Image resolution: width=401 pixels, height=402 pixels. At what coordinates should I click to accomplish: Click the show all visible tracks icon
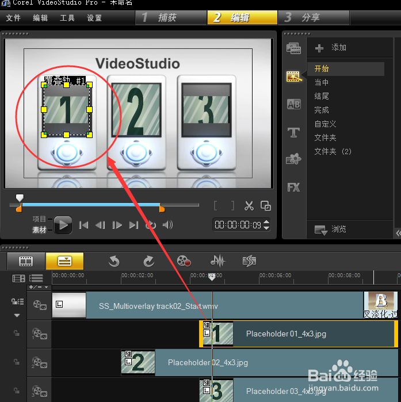(x=36, y=278)
